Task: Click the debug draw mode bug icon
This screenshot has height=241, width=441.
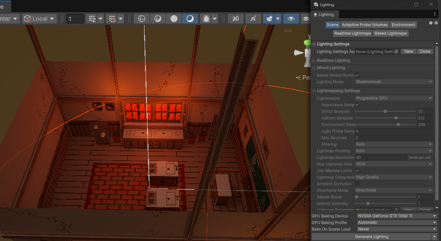Action: point(206,19)
